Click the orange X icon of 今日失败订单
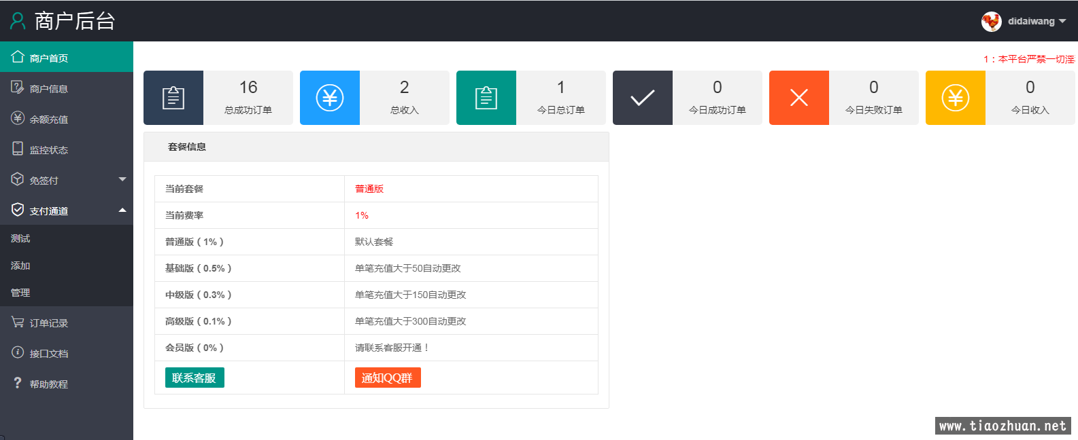Viewport: 1078px width, 440px height. 799,98
